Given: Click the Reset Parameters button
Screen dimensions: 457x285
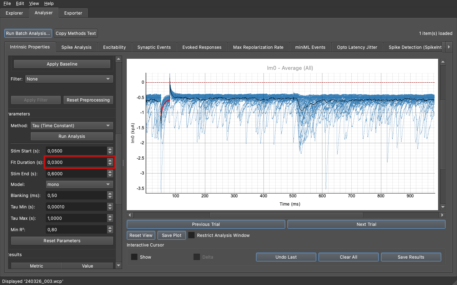Looking at the screenshot, I should pyautogui.click(x=62, y=241).
